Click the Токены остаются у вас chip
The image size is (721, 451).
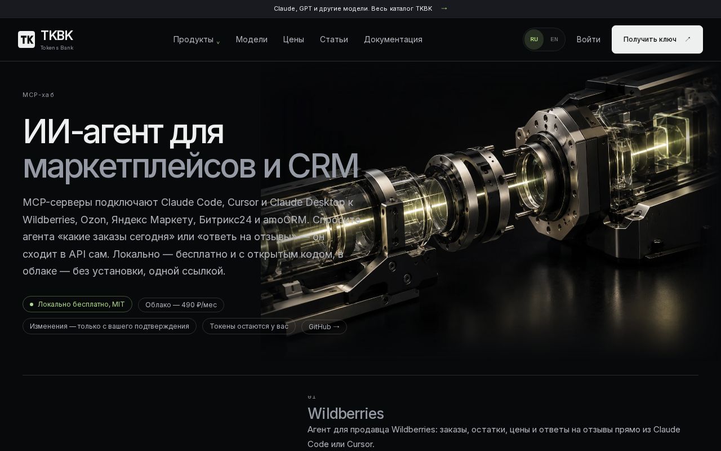click(x=249, y=326)
